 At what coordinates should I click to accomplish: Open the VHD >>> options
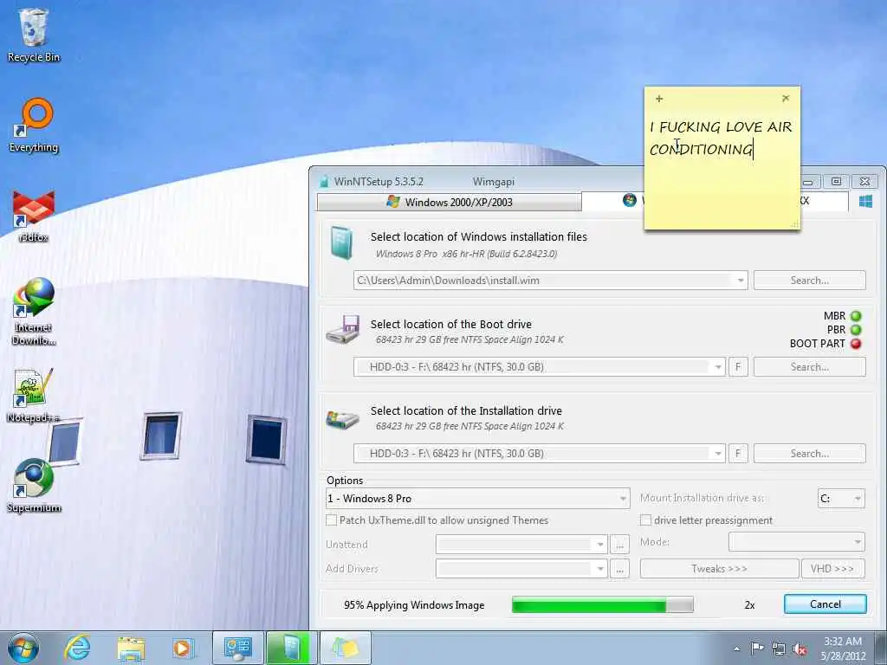[832, 569]
